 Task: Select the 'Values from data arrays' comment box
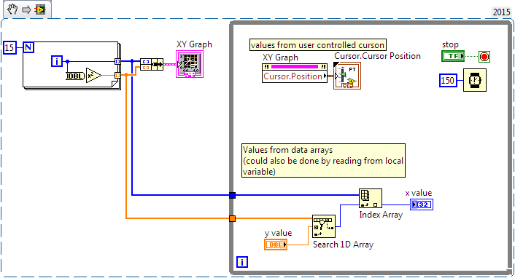click(324, 161)
